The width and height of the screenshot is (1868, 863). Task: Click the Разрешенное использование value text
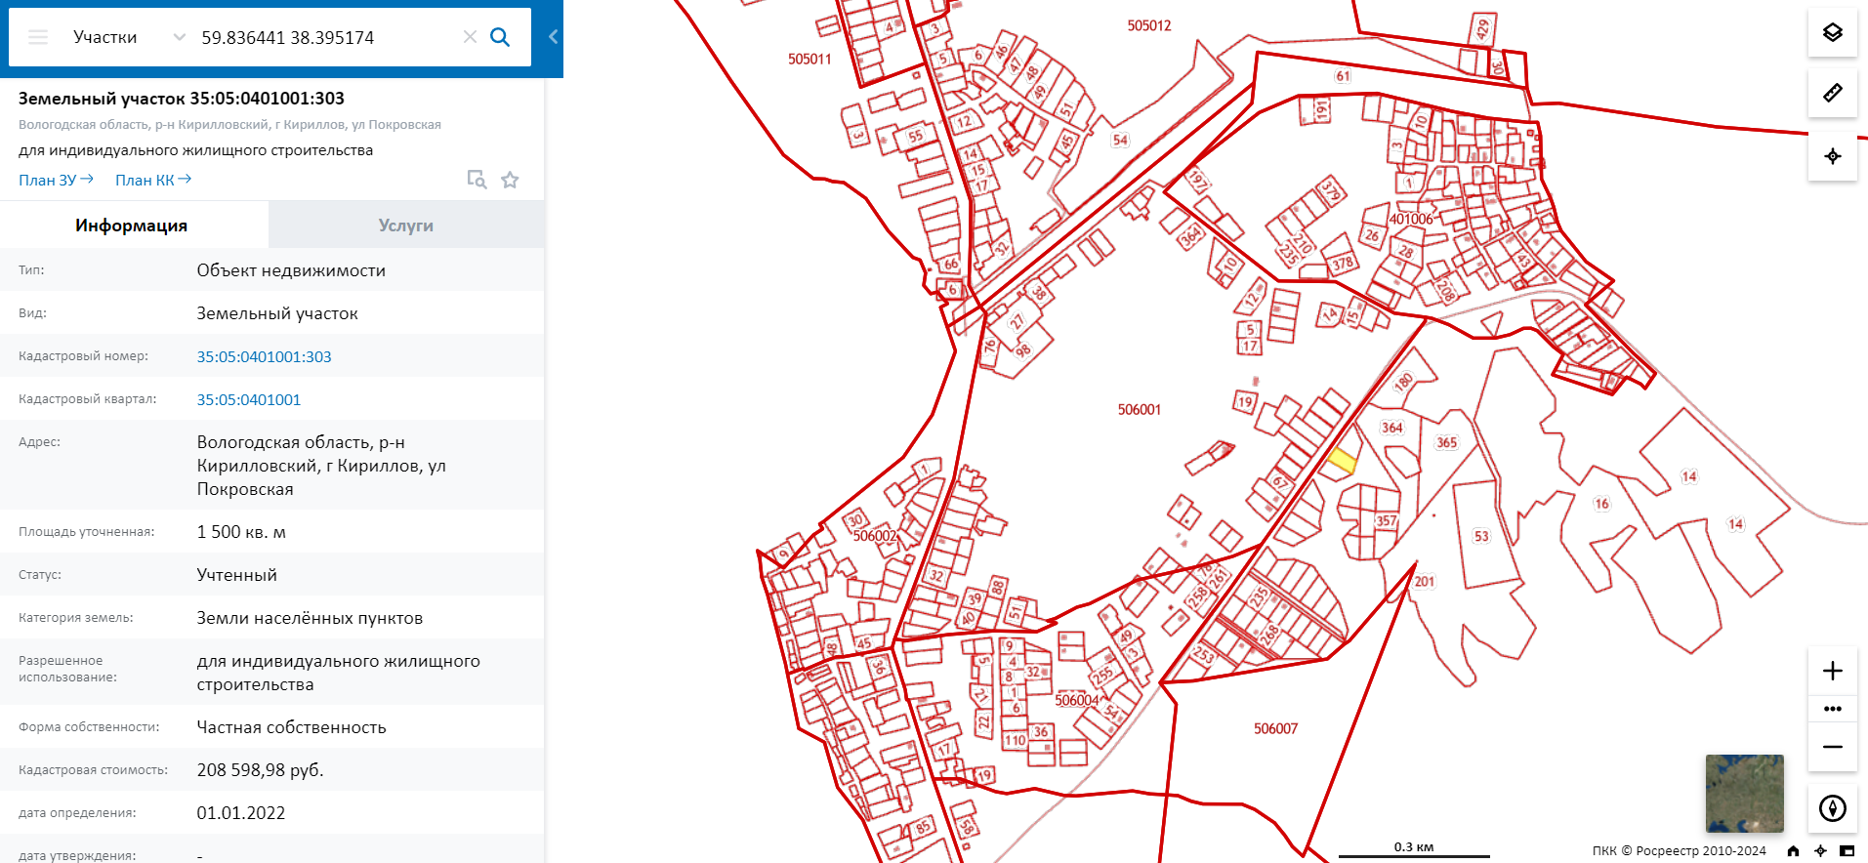[x=338, y=673]
